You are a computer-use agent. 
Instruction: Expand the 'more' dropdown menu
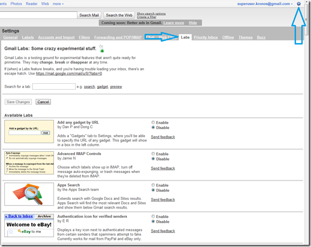coord(58,4)
